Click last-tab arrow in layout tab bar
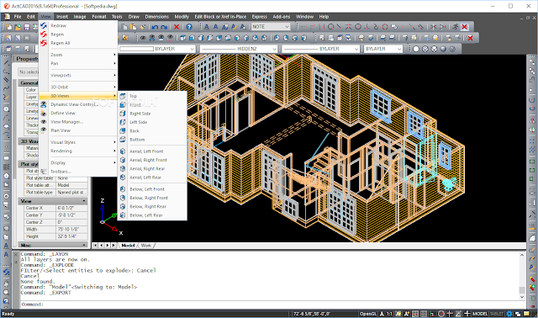This screenshot has height=318, width=538. point(113,246)
